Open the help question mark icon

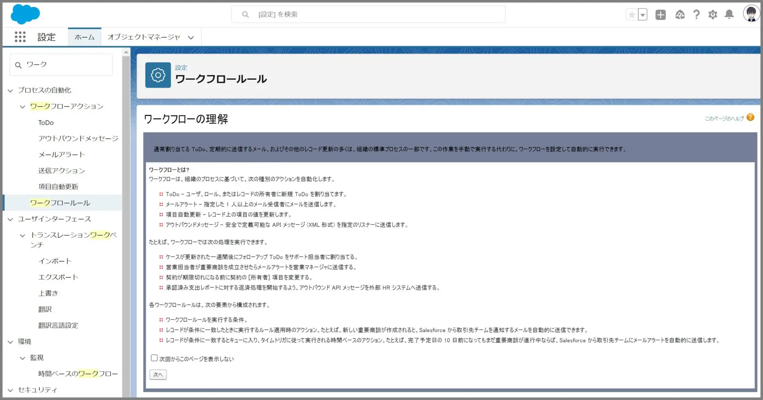[696, 15]
